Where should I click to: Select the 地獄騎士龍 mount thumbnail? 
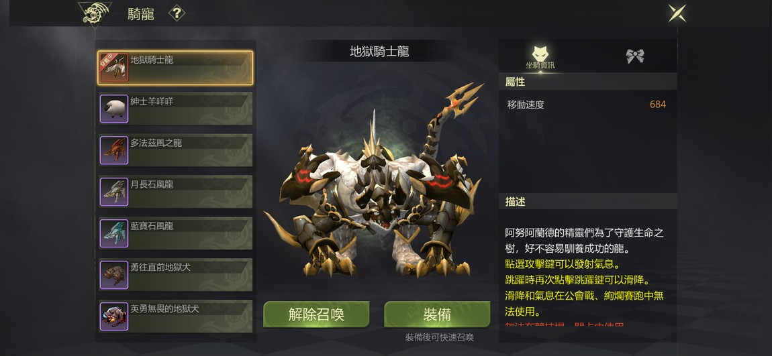tap(114, 68)
